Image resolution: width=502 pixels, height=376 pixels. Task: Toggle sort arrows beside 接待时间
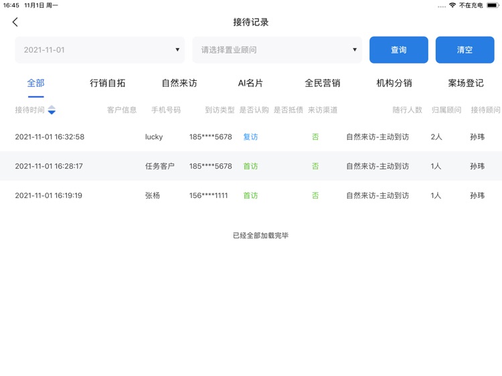(x=52, y=110)
